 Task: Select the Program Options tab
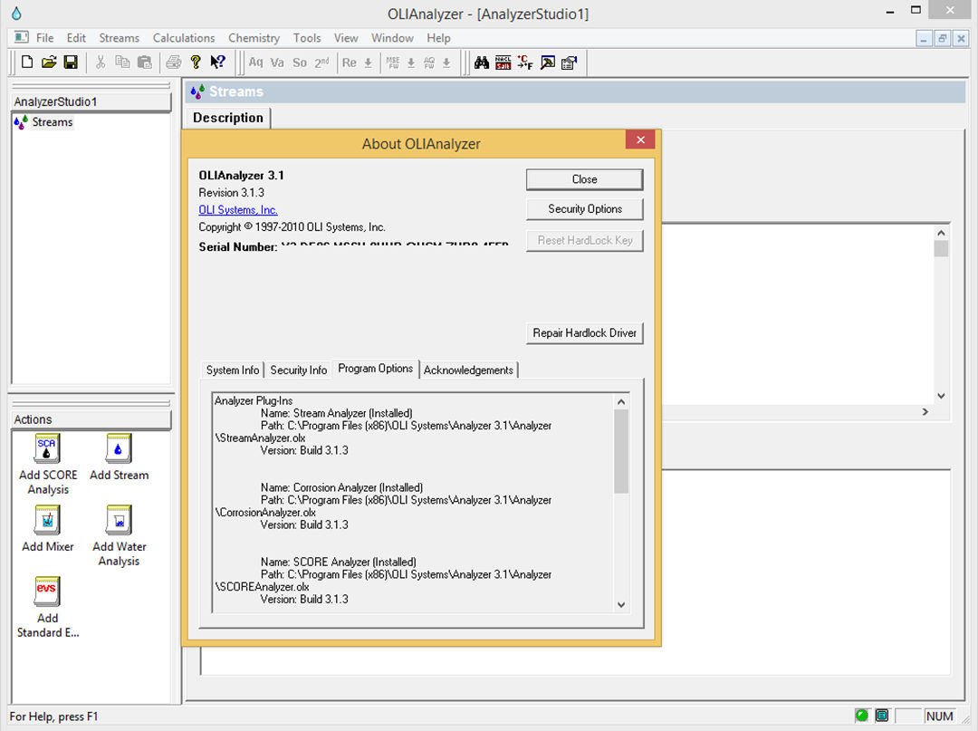tap(376, 369)
